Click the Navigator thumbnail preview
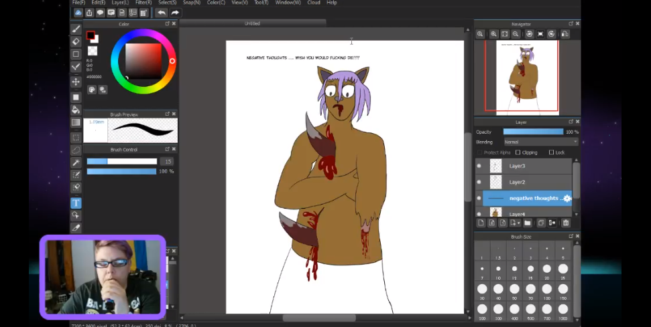Image resolution: width=651 pixels, height=327 pixels. 527,78
